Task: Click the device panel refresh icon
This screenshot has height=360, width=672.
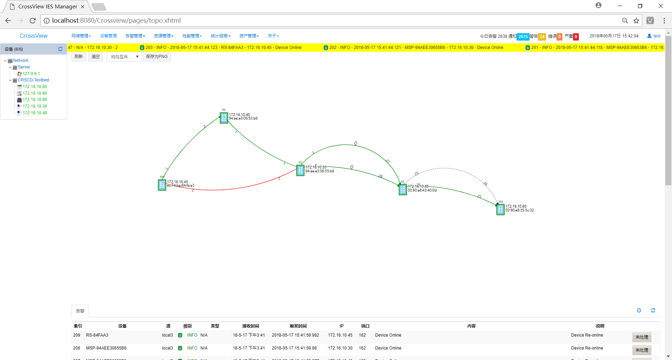Action: [x=60, y=49]
